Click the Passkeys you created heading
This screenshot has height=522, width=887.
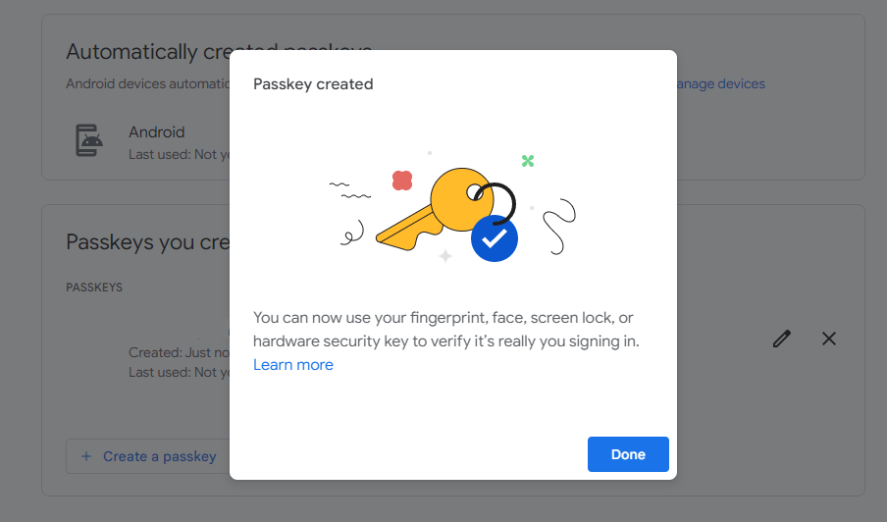point(147,242)
